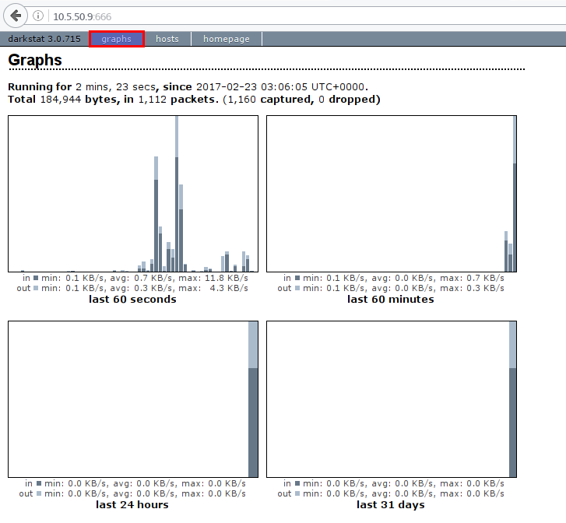Select the 'max: 4.3 KB/s' outbound value
Viewport: 566px width, 523px height.
point(213,289)
